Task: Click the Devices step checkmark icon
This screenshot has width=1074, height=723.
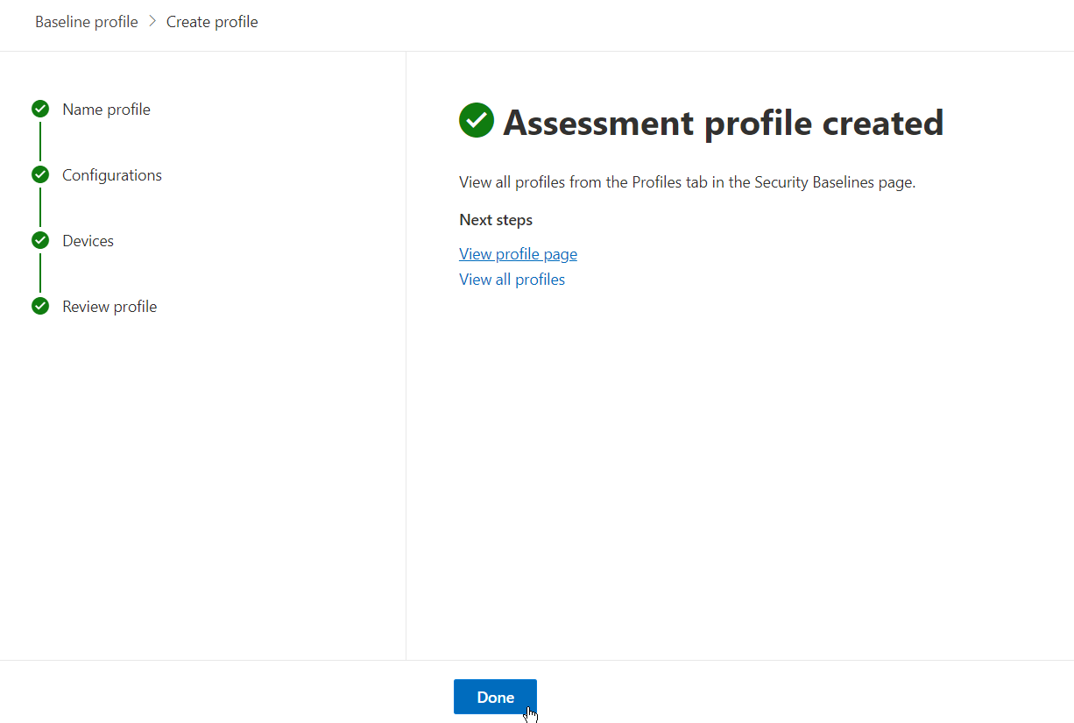Action: point(40,240)
